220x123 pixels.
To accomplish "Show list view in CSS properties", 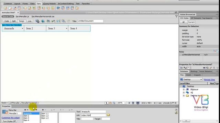I will coord(185,68).
